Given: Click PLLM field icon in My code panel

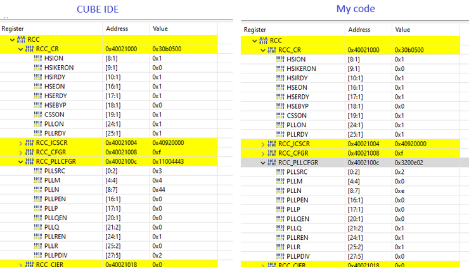Looking at the screenshot, I should (280, 182).
